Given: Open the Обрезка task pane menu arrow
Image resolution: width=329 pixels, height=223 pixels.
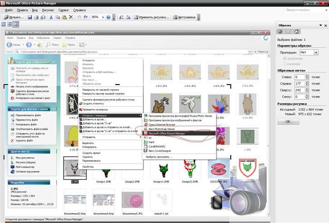Looking at the screenshot, I should tap(318, 25).
